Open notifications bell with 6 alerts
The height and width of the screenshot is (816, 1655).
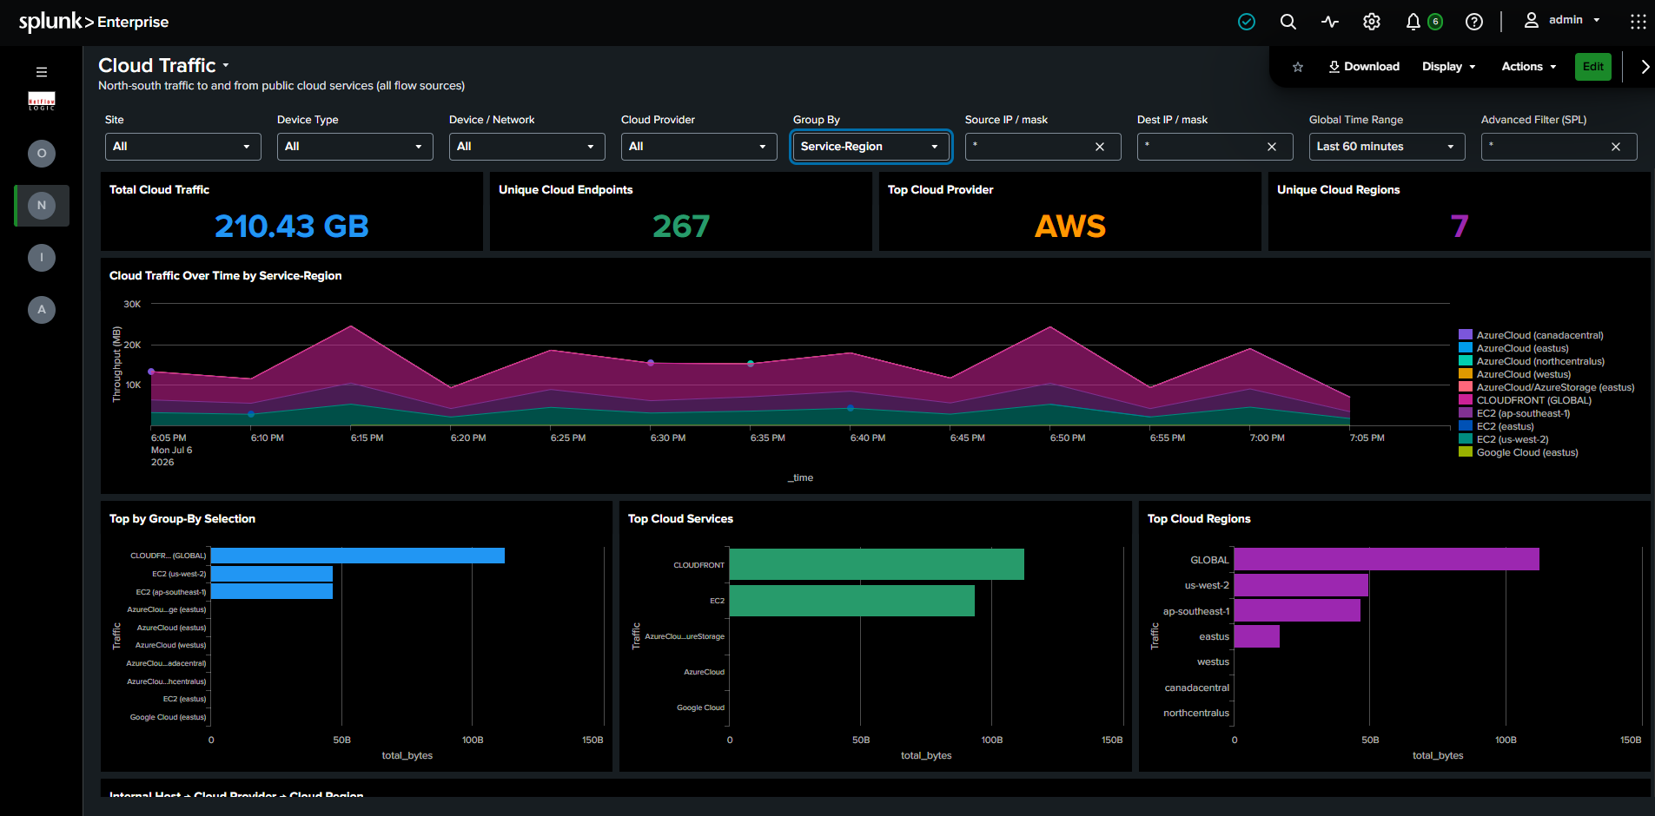click(1423, 22)
